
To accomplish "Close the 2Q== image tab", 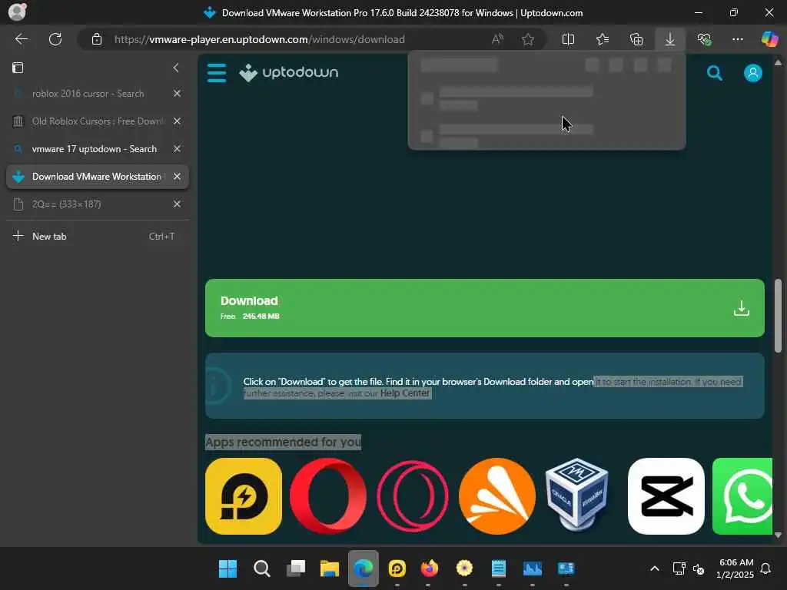I will tap(177, 204).
